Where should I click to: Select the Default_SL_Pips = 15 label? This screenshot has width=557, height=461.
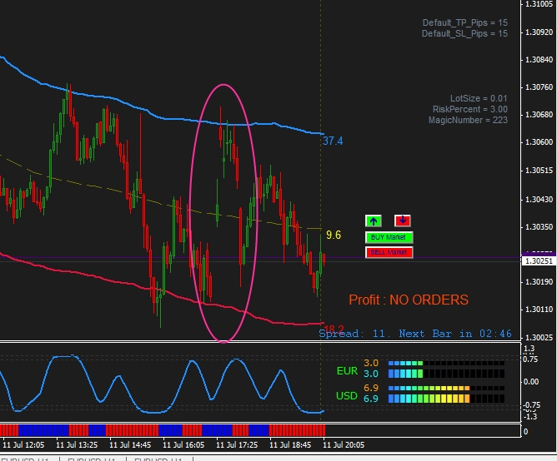pyautogui.click(x=464, y=33)
